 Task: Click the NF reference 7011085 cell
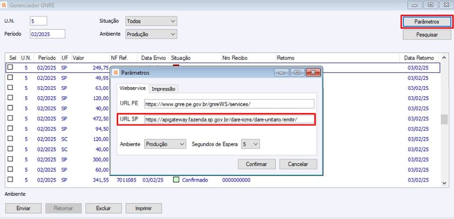(127, 180)
